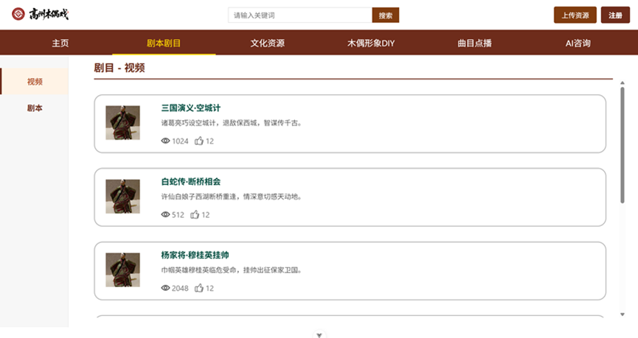Click the 注册 register button

(615, 15)
